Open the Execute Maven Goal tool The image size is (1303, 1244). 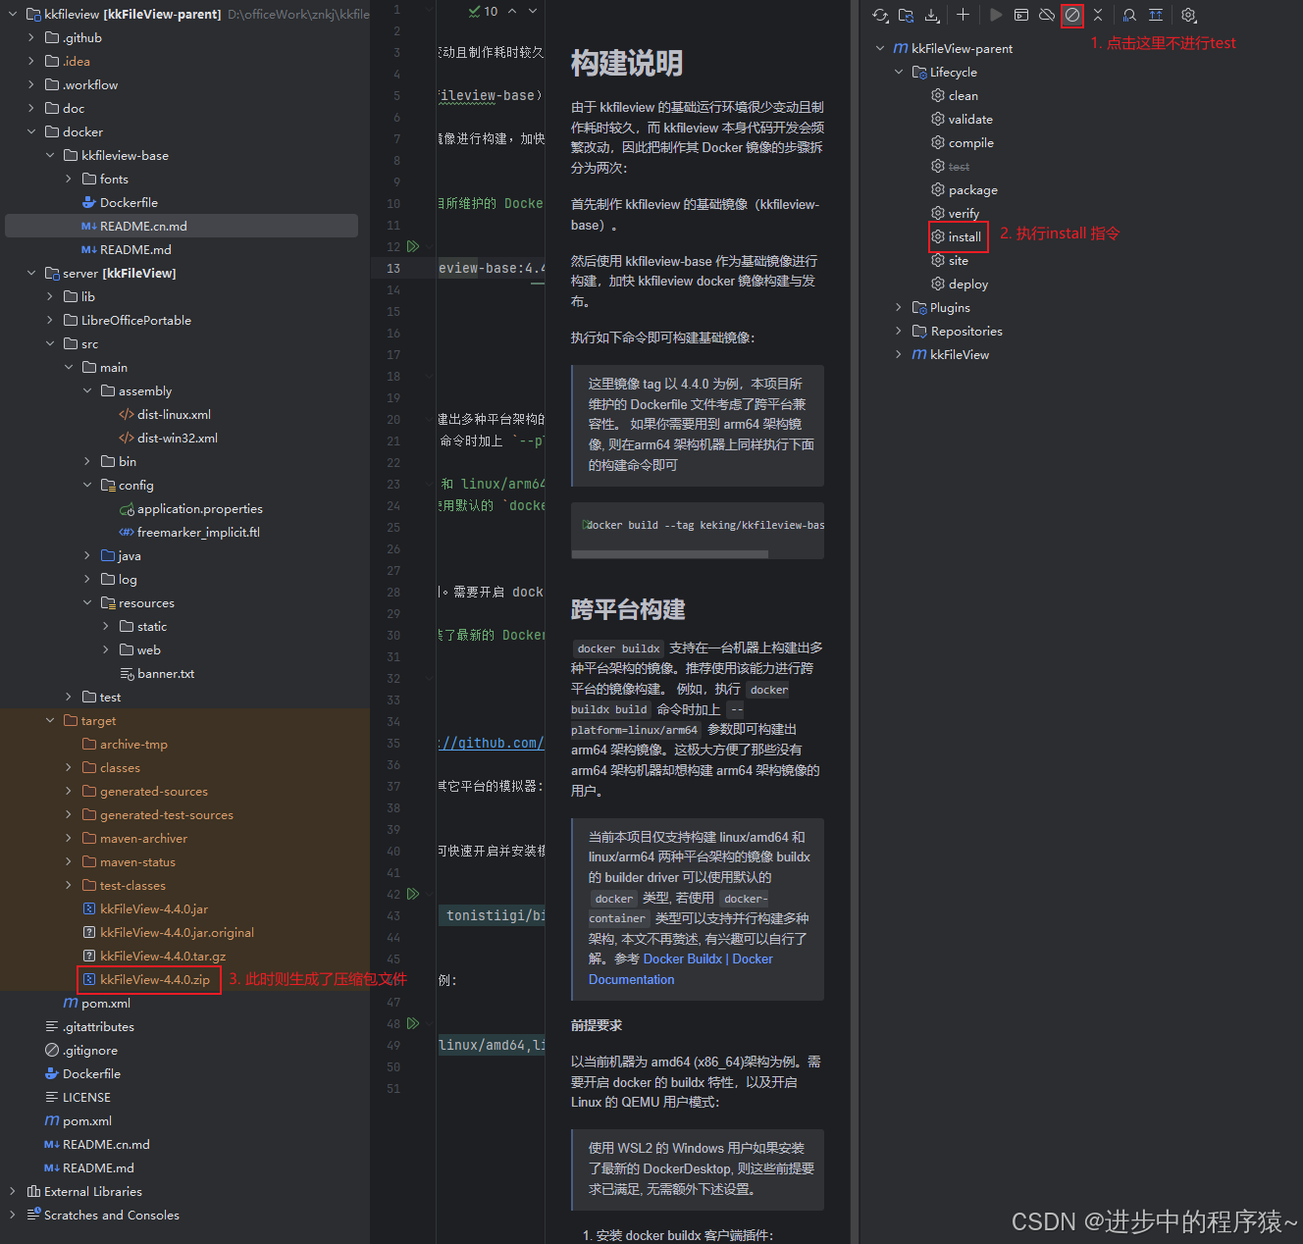coord(1021,15)
